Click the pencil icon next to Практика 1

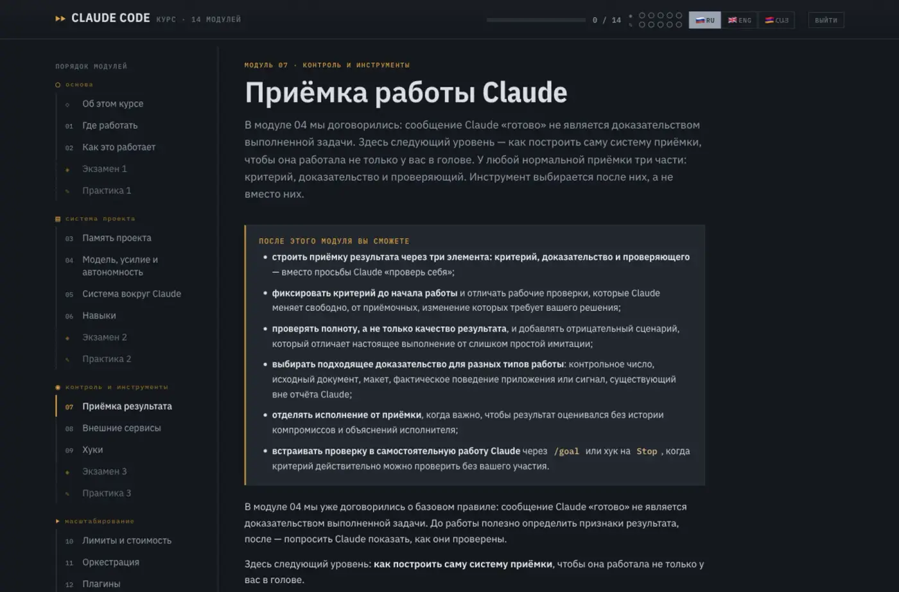(67, 191)
